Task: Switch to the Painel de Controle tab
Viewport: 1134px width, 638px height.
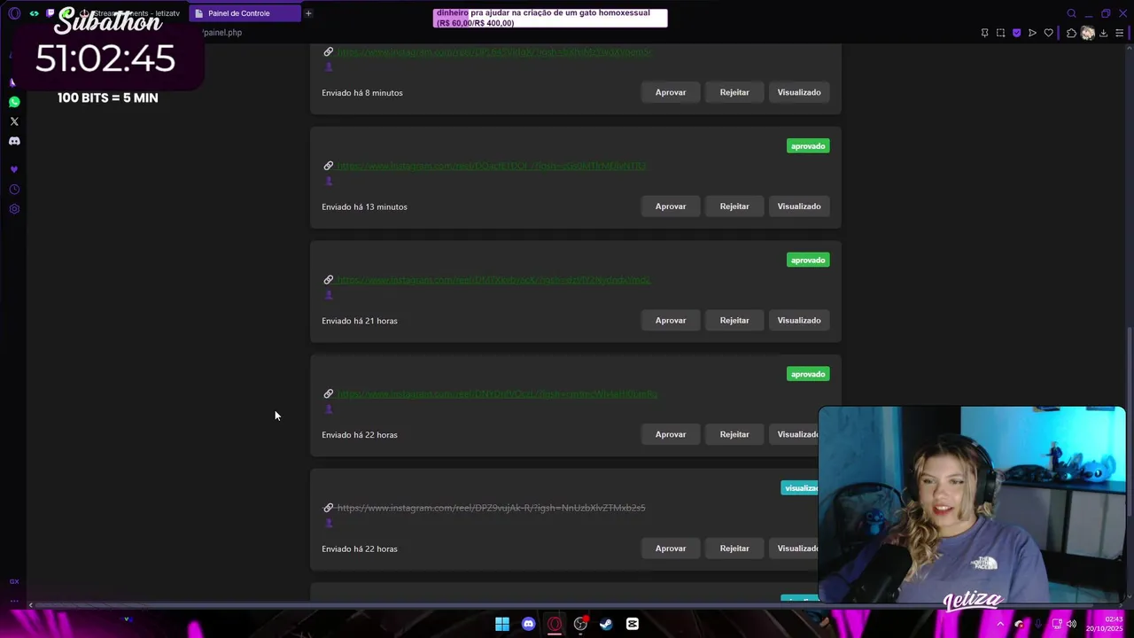Action: tap(245, 13)
